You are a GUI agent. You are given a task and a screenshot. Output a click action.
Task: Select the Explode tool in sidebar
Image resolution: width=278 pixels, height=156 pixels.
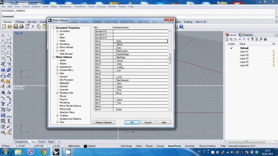pyautogui.click(x=9, y=81)
